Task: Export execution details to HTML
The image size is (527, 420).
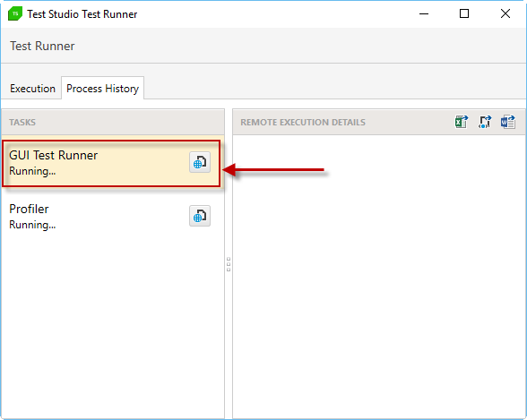Action: [485, 122]
